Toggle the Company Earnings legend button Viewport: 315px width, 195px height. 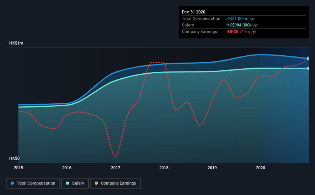click(115, 183)
